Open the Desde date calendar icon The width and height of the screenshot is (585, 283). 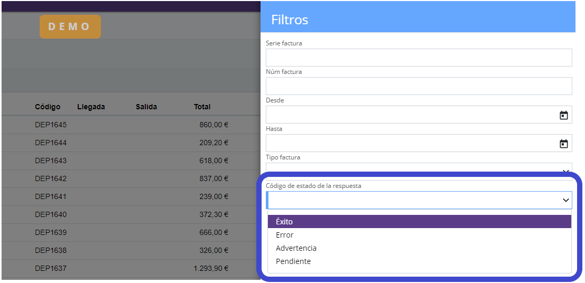[563, 115]
